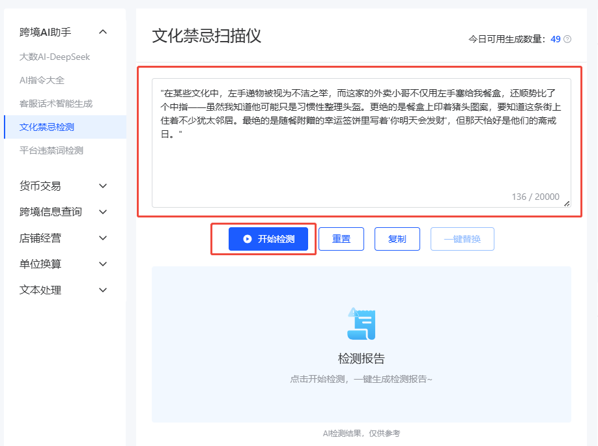
Task: Click the AI检测结果，仅供参考 footer note
Action: point(361,434)
